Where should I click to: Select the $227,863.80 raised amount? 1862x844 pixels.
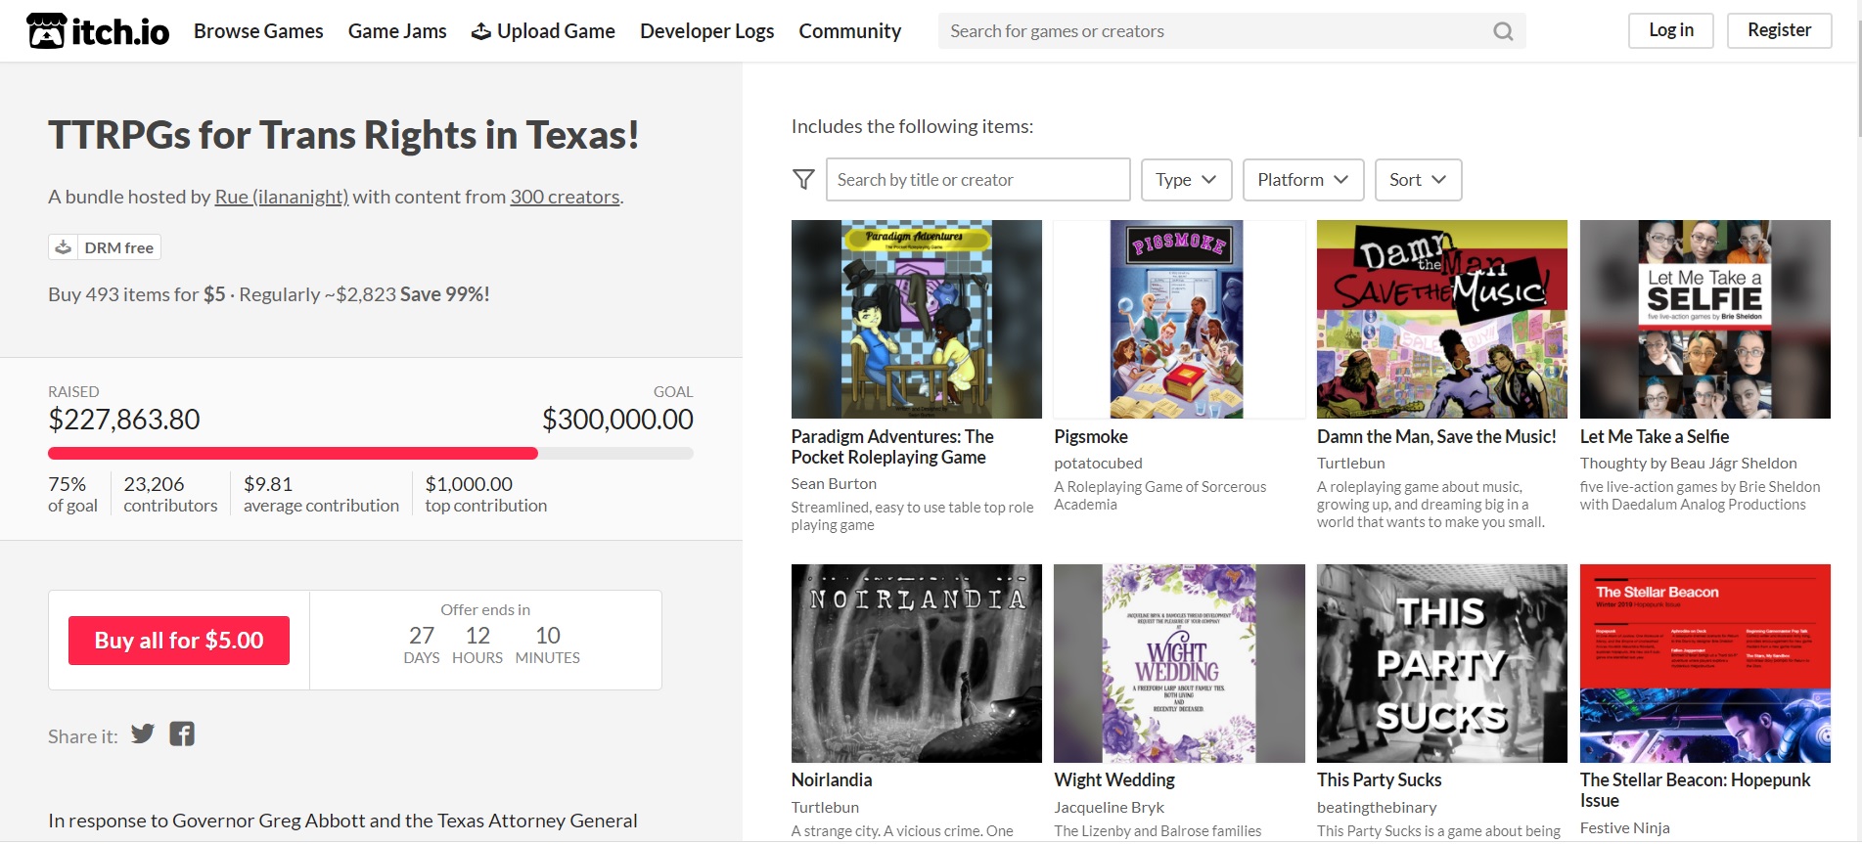tap(124, 420)
